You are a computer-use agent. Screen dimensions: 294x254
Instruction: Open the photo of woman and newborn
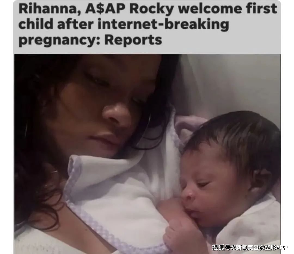pyautogui.click(x=148, y=154)
